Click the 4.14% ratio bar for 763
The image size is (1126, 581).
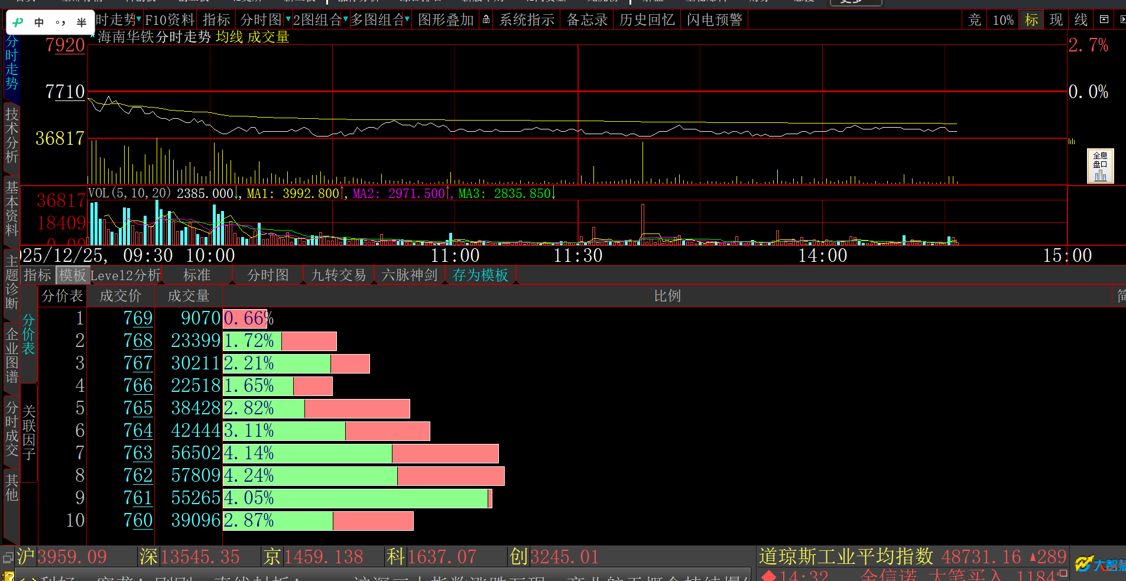tap(361, 453)
